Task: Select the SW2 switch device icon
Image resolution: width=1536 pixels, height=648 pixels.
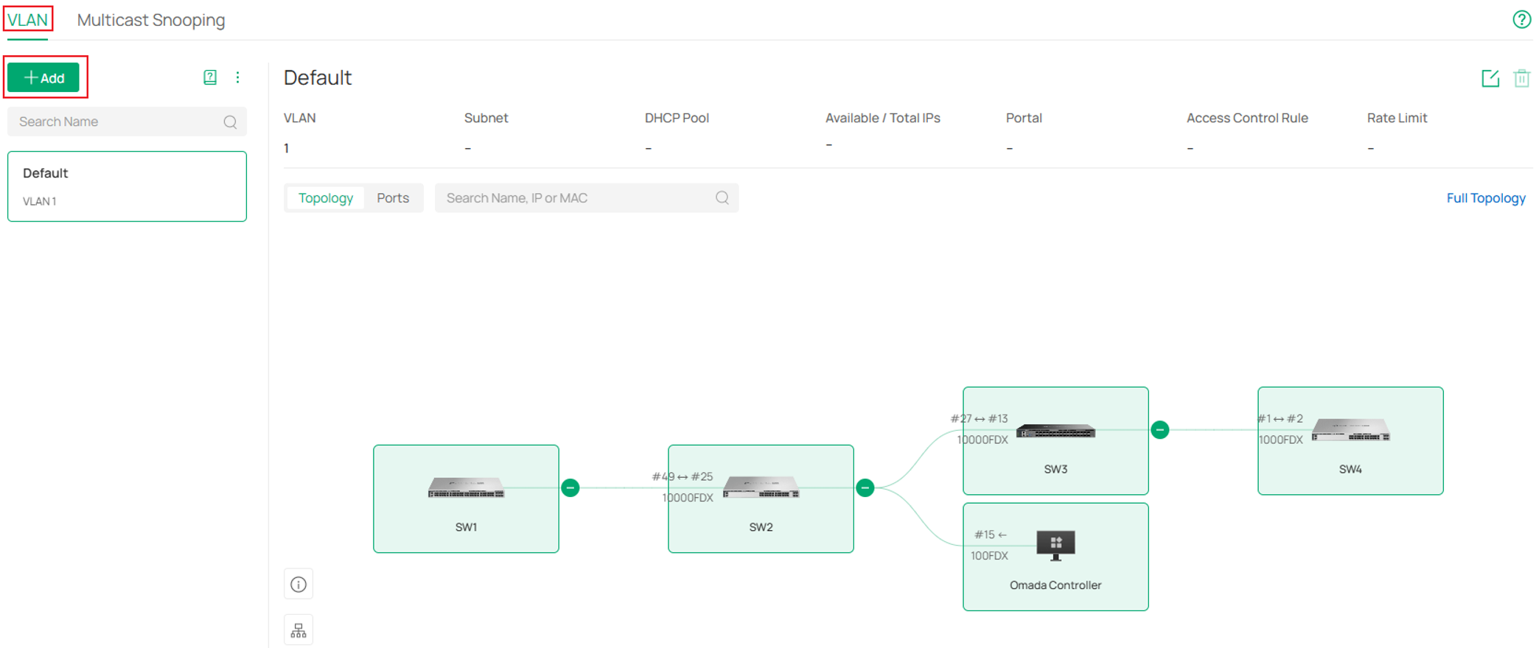Action: [761, 487]
